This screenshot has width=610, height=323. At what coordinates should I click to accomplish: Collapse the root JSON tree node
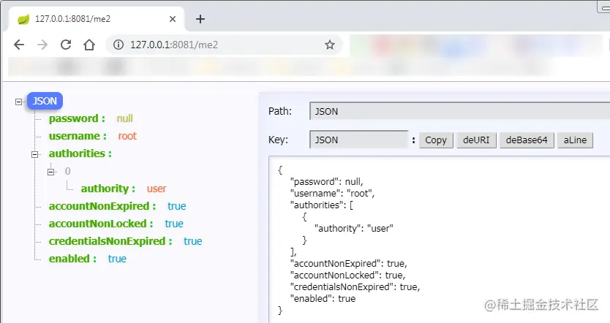click(x=19, y=102)
